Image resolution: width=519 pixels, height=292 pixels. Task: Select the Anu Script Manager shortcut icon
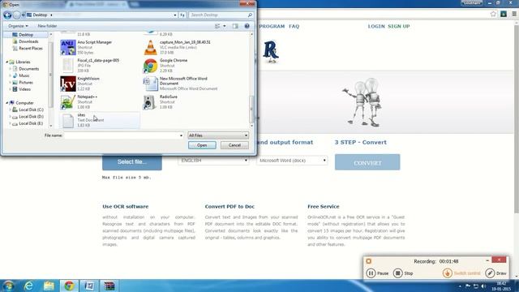click(x=68, y=47)
